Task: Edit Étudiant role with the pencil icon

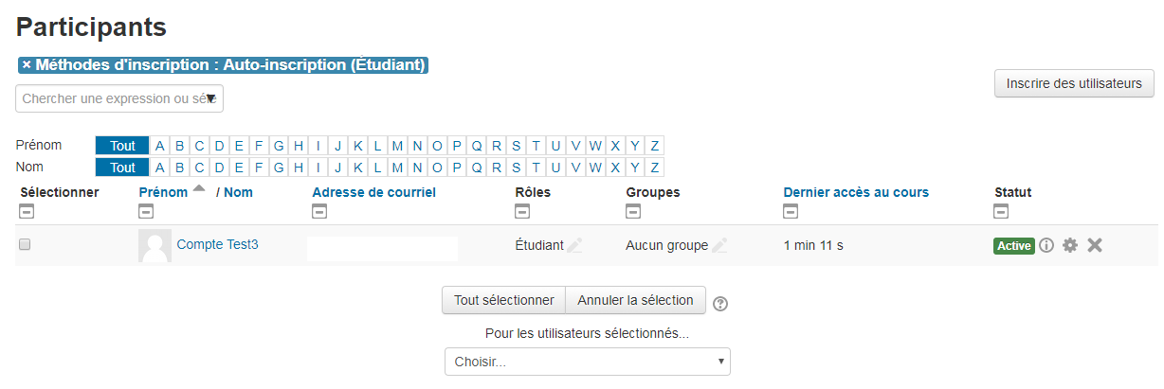Action: click(574, 245)
